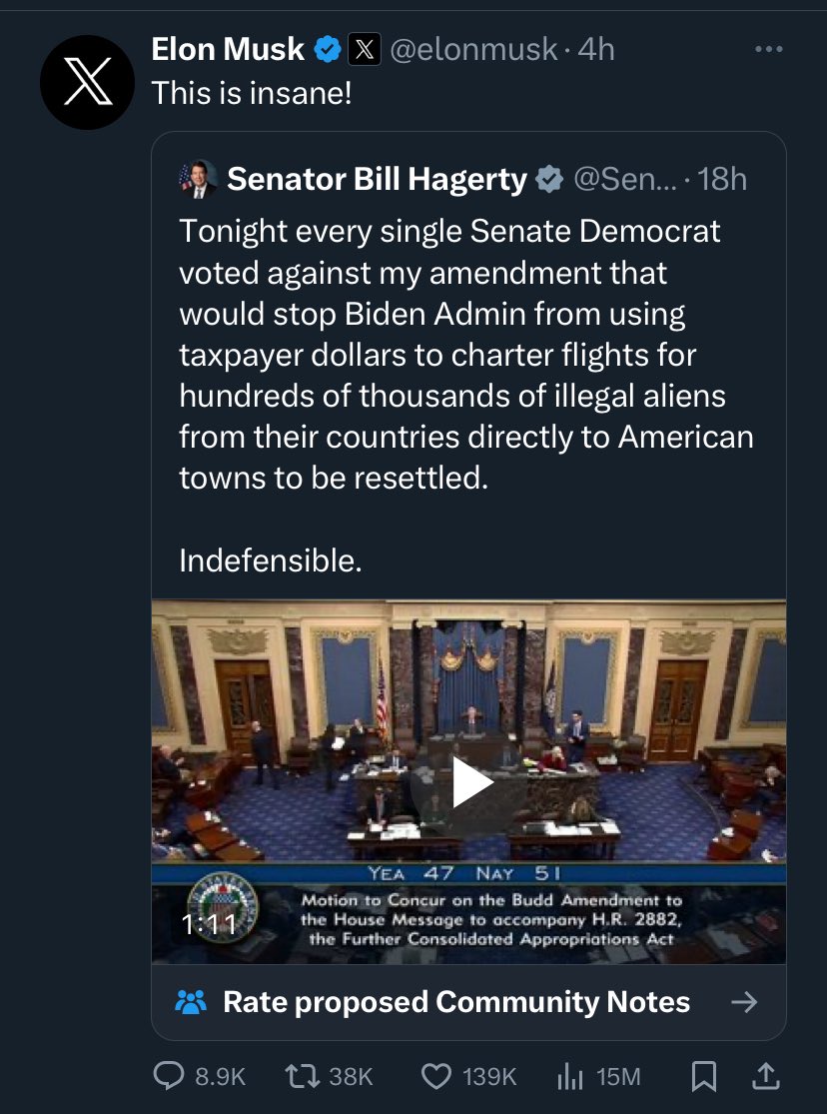Click the Community Notes people icon
827x1114 pixels.
tap(191, 1002)
